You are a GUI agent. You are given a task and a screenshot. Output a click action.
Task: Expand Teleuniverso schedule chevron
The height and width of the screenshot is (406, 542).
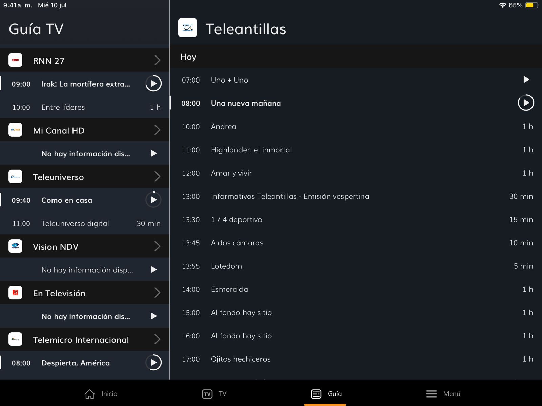(157, 177)
